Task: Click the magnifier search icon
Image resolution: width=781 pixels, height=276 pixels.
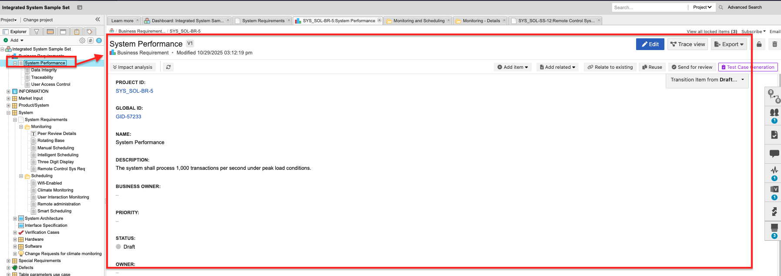Action: [x=721, y=7]
